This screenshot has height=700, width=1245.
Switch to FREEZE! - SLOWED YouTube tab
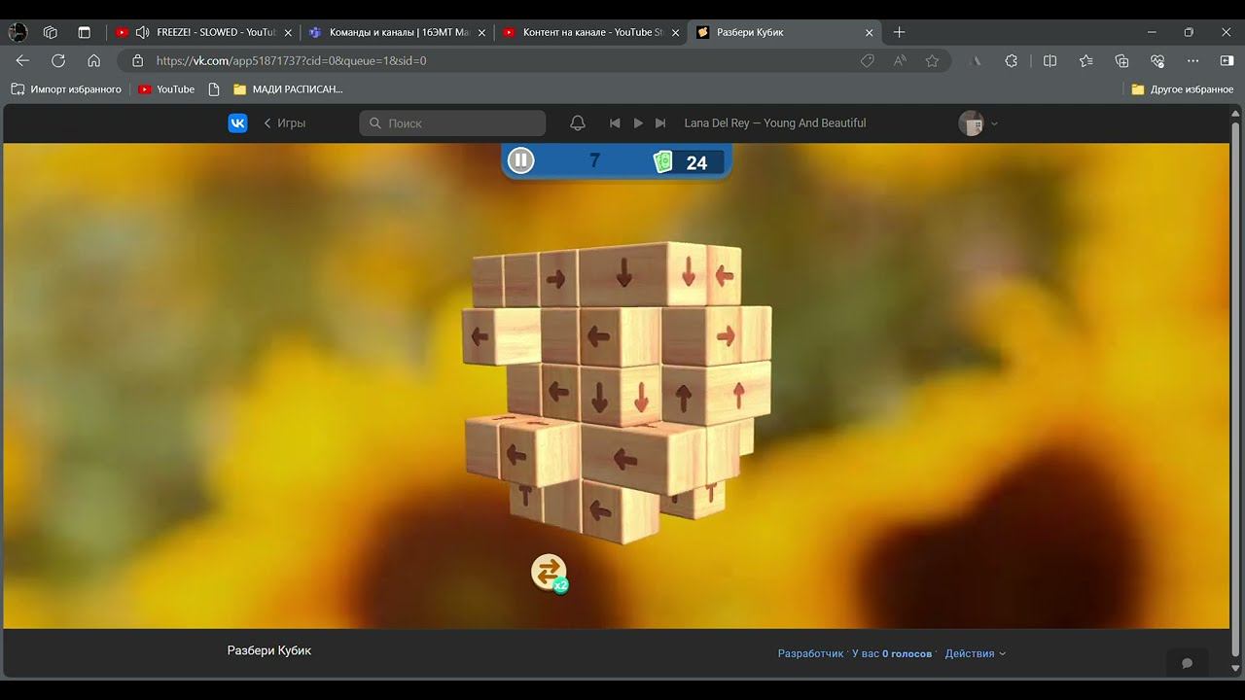point(204,32)
